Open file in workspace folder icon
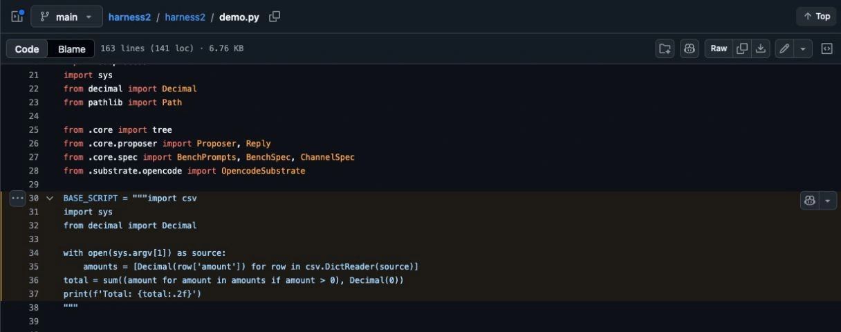Screen dimensions: 841x332 point(665,48)
